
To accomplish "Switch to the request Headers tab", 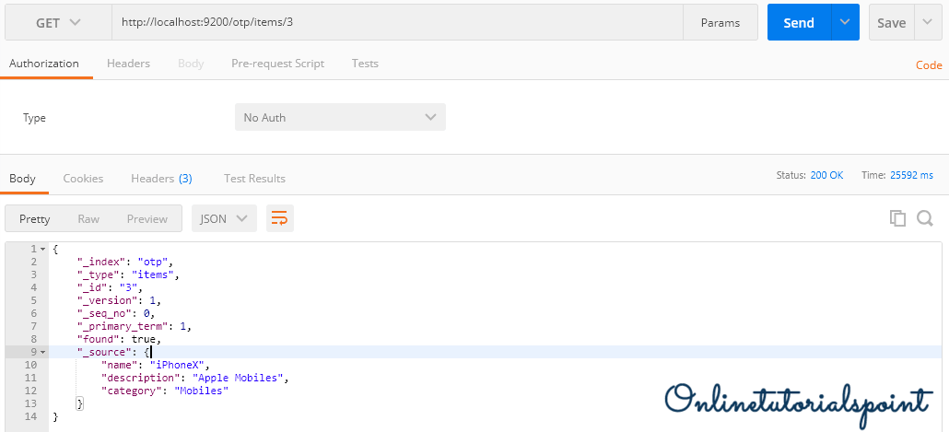I will click(128, 64).
